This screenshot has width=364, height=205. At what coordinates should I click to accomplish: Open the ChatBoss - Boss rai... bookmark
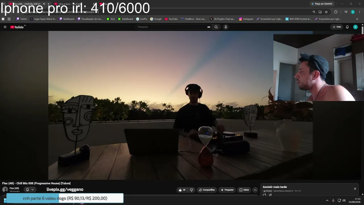pyautogui.click(x=193, y=19)
